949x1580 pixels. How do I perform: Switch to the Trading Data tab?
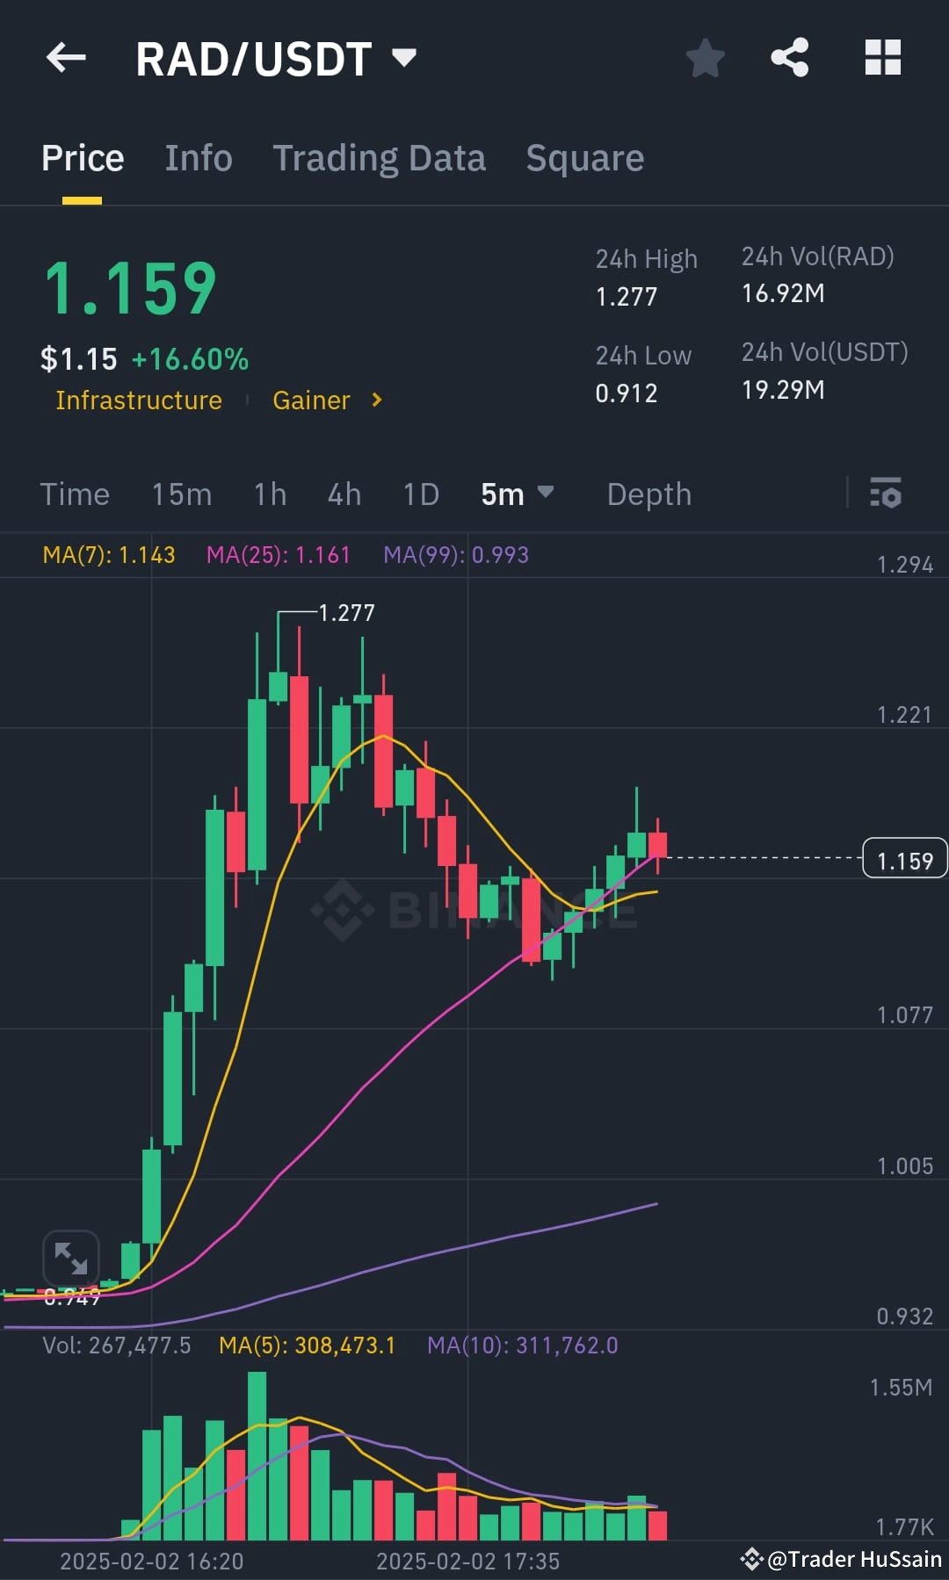380,158
